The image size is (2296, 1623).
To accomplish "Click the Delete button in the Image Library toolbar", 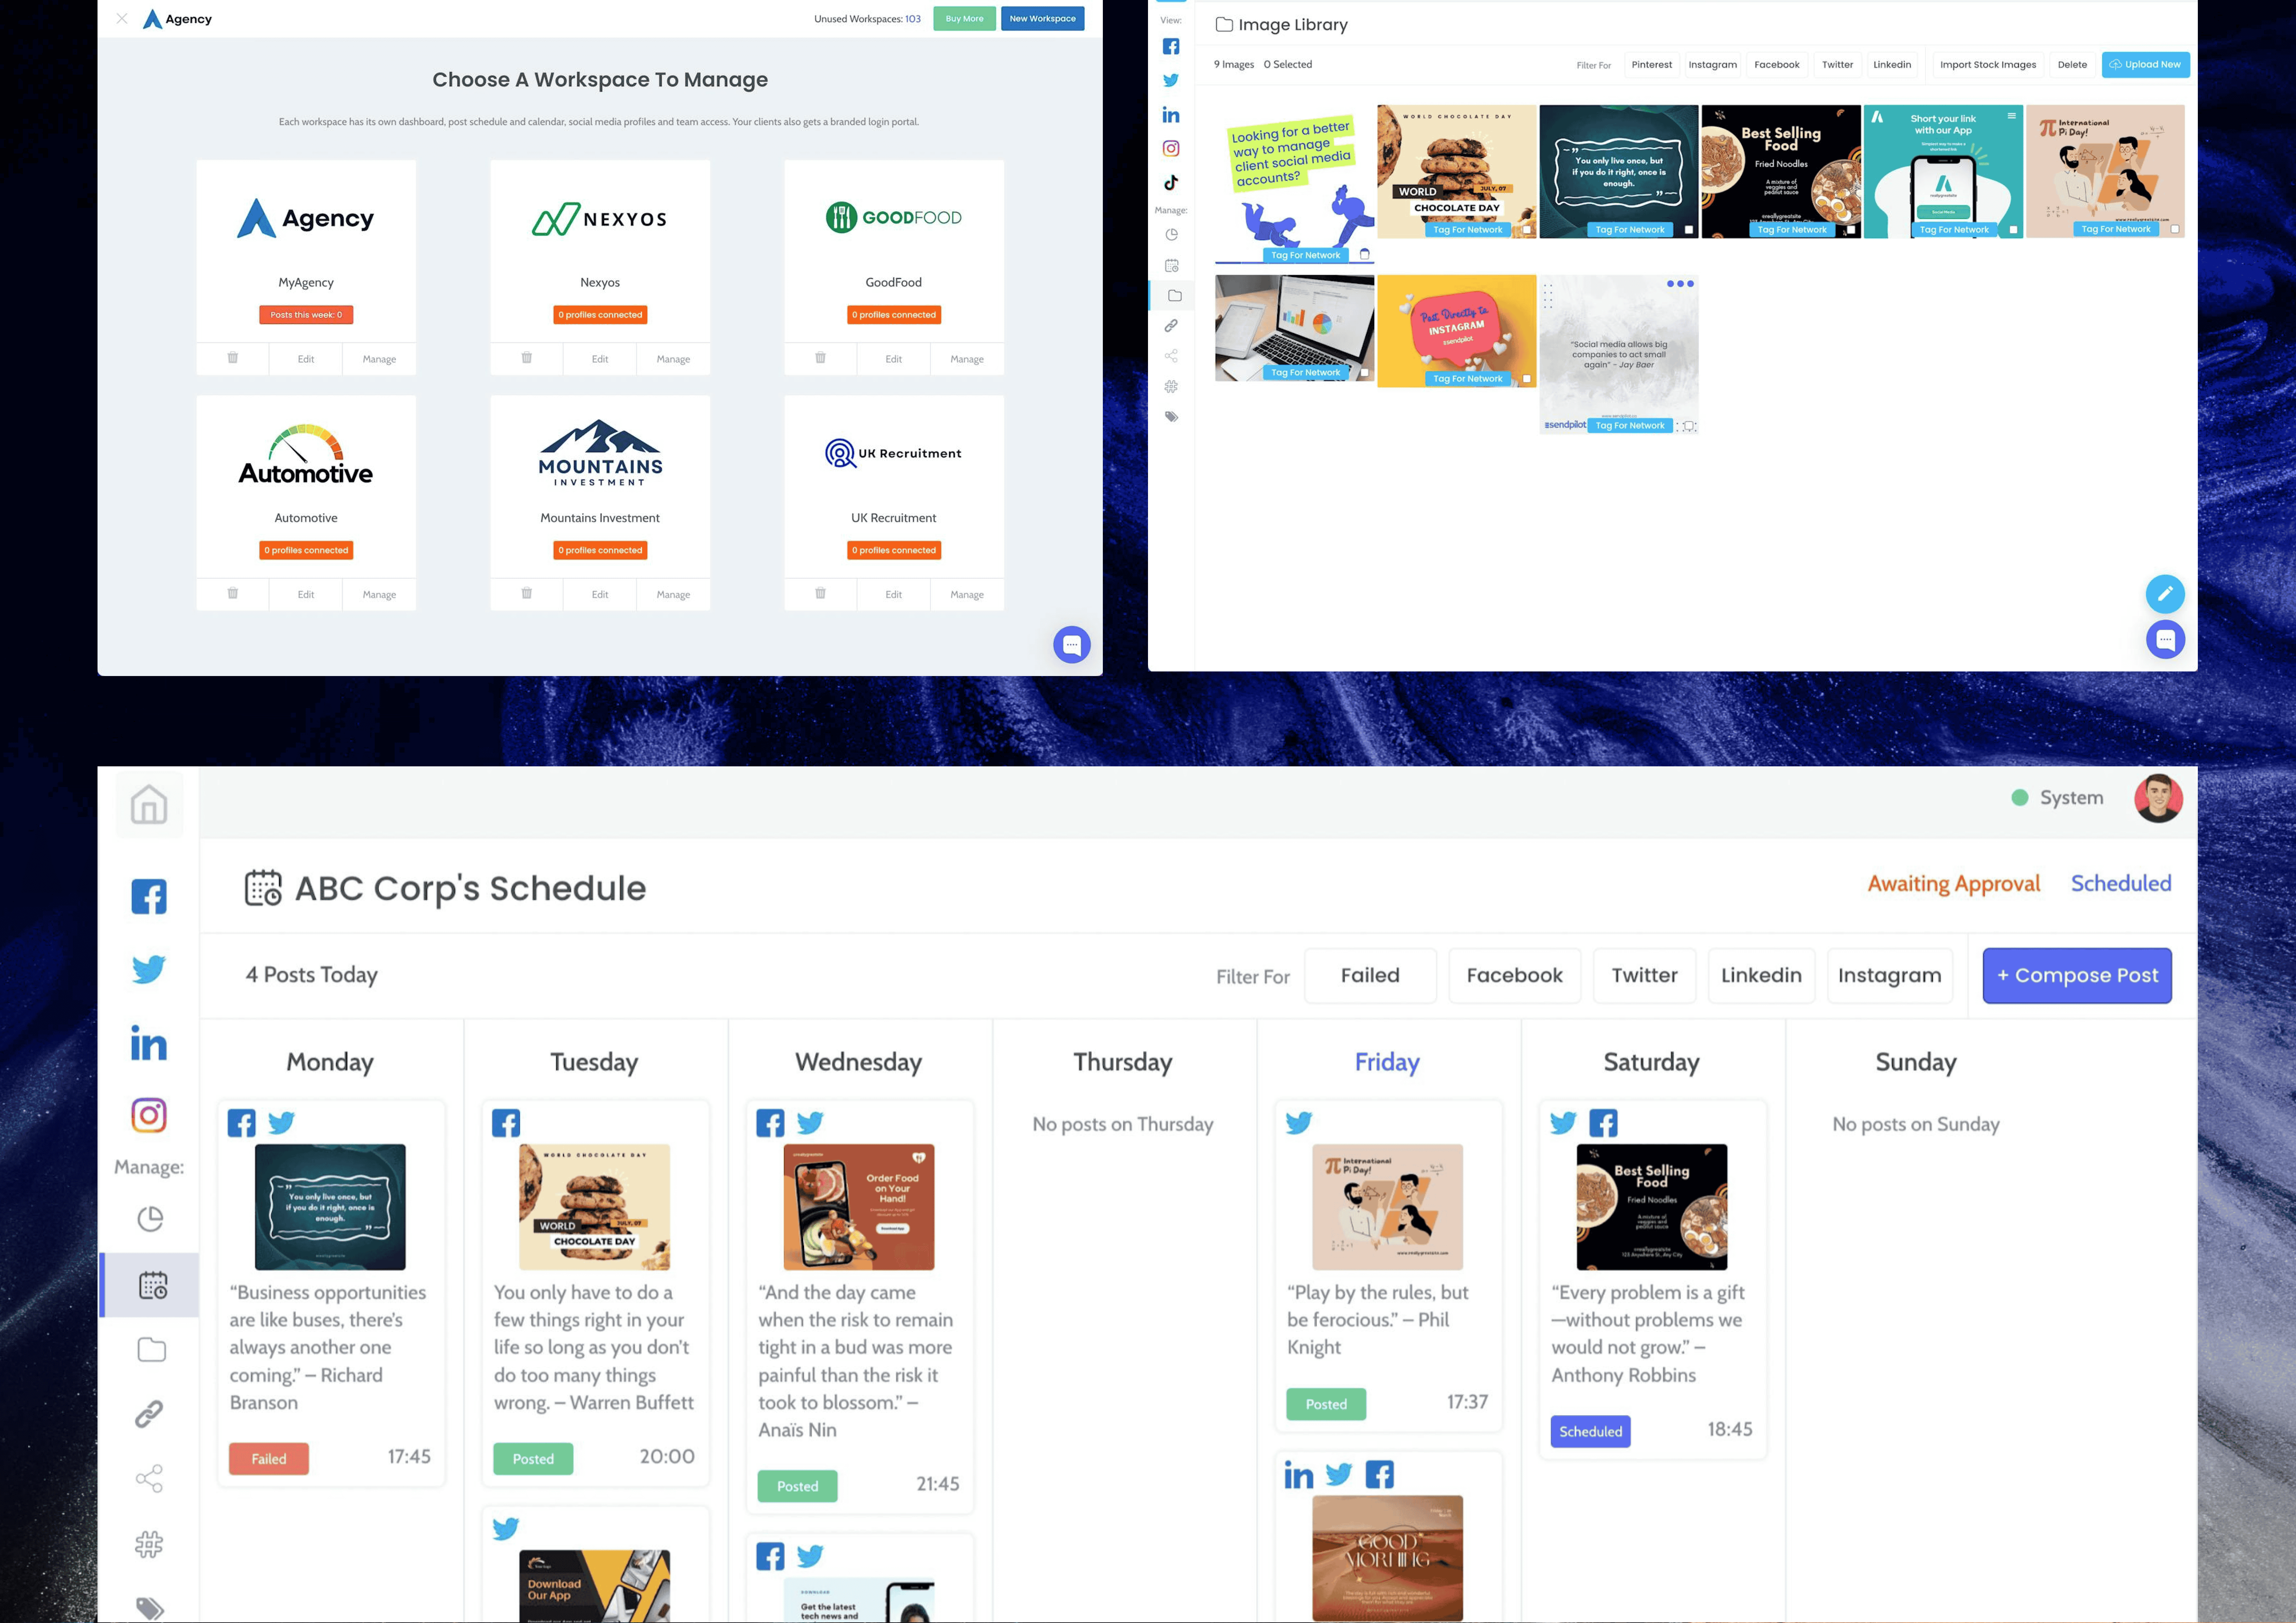I will click(x=2072, y=65).
